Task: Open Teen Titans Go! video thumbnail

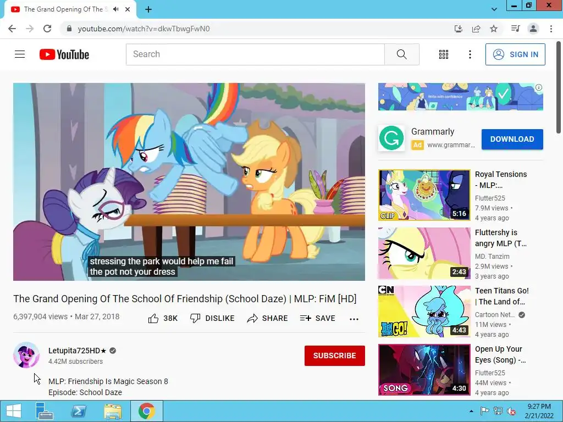Action: [424, 312]
